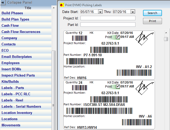Click the label list scroll-up arrow
The width and height of the screenshot is (170, 130).
click(166, 33)
